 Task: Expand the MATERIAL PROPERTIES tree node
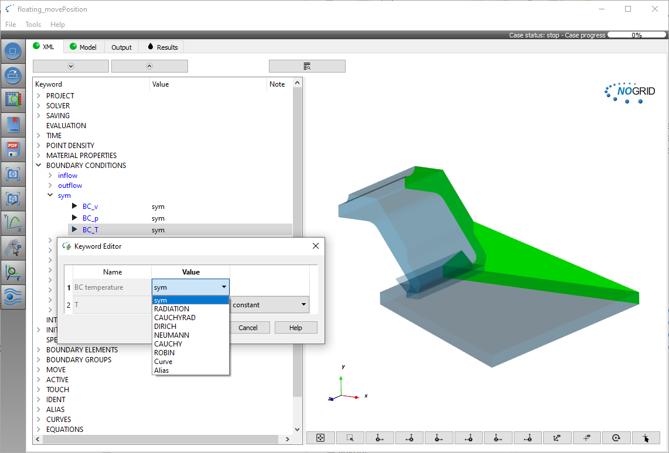click(x=39, y=156)
